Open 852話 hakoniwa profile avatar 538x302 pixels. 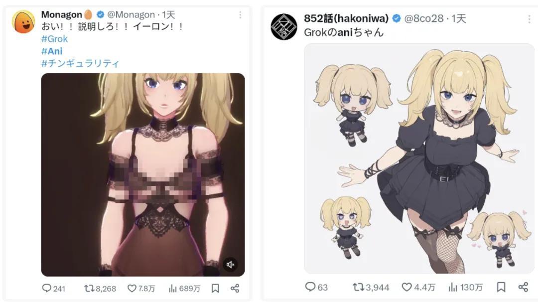(x=284, y=27)
